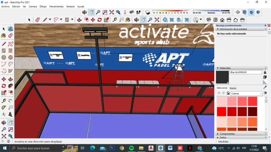Switch to Front view house icon
The image size is (271, 152).
(222, 20)
